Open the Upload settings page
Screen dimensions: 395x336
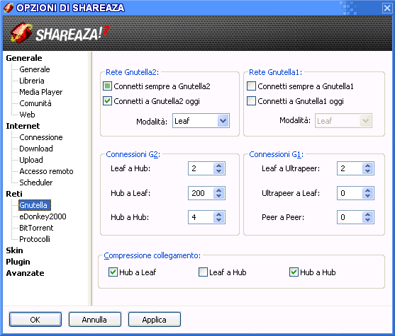(x=31, y=160)
